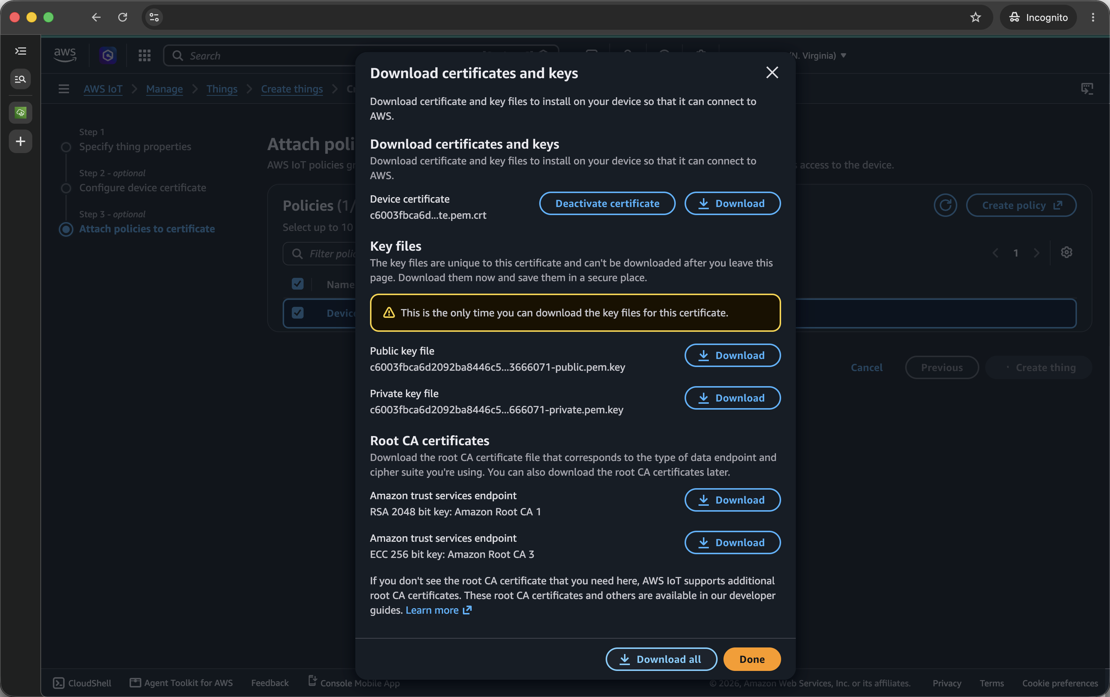Open site information icon in address bar
The image size is (1110, 697).
point(154,17)
